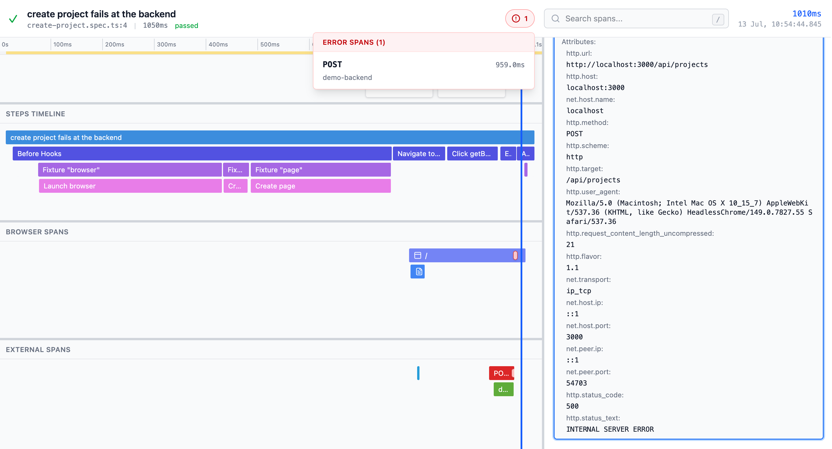The image size is (832, 449).
Task: Select the Launch browser span
Action: click(130, 186)
